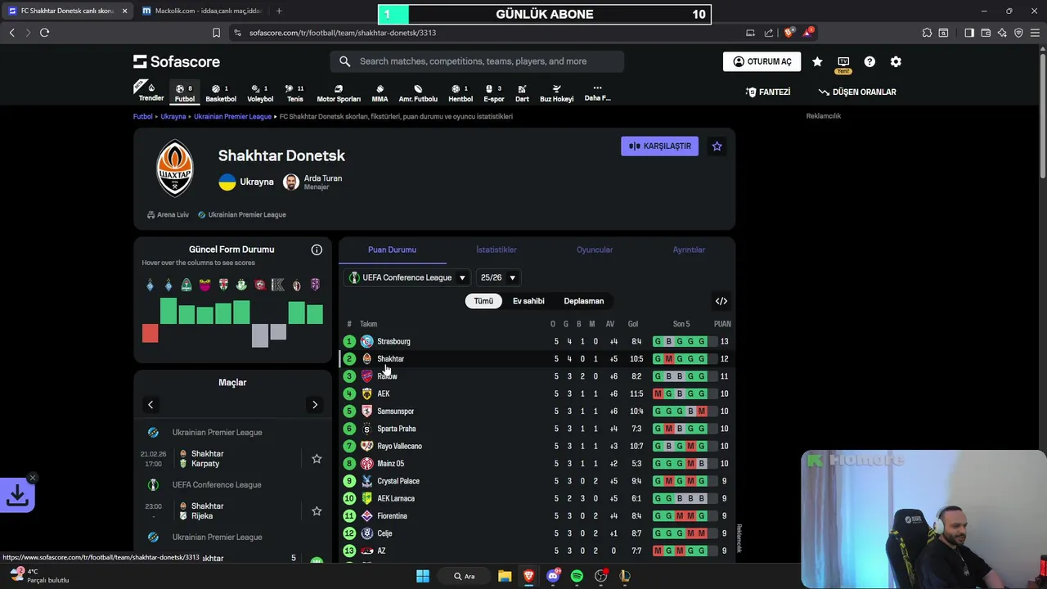Open favorites star in header

[817, 61]
